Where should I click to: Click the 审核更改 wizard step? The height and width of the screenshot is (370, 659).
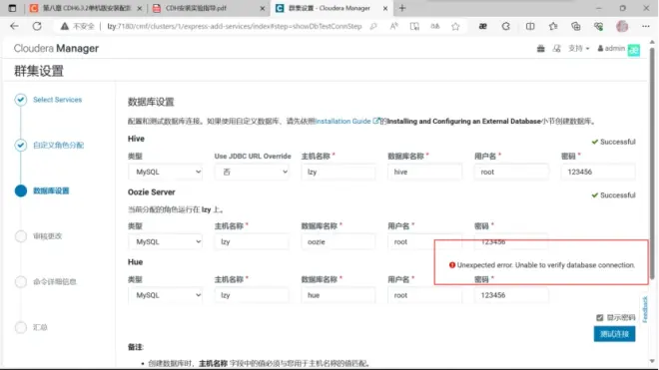(x=48, y=236)
